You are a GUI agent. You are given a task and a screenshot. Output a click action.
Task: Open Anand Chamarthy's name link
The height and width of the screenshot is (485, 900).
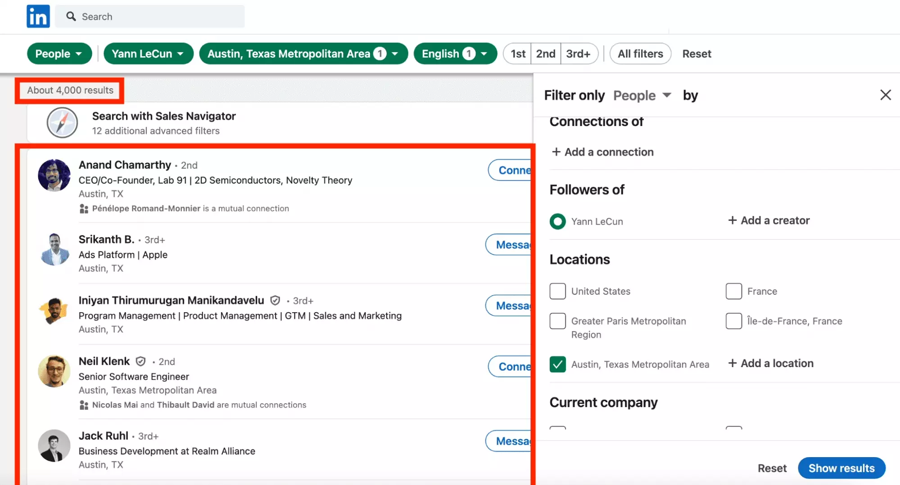pyautogui.click(x=125, y=165)
